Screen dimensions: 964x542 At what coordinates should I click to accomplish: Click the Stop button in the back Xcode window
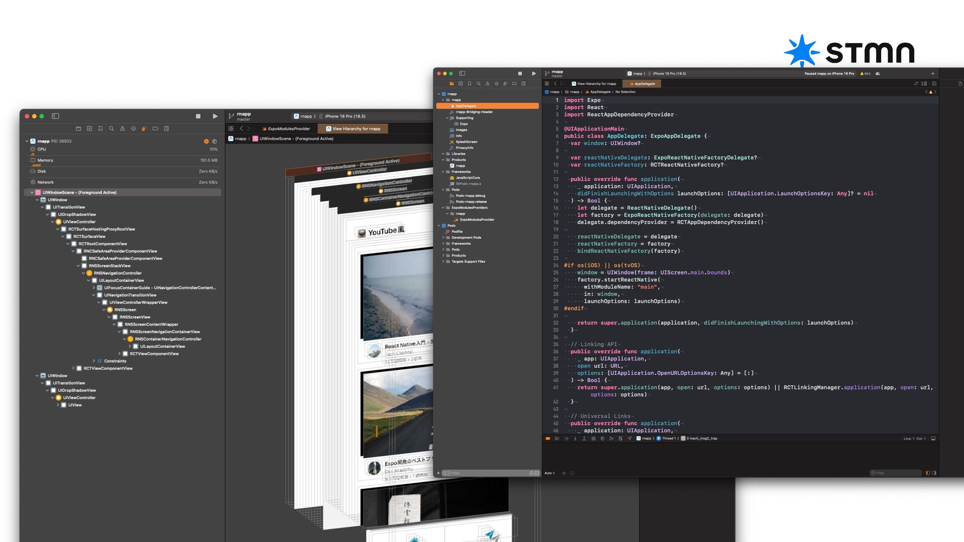pyautogui.click(x=198, y=116)
